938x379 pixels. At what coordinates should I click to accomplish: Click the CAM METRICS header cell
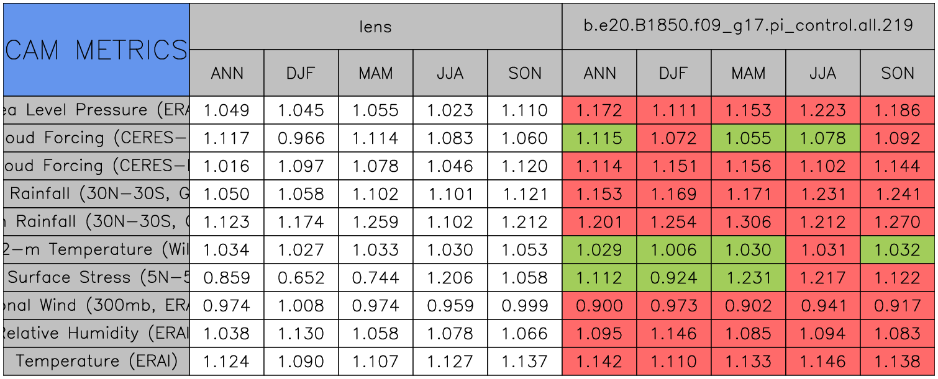point(96,50)
